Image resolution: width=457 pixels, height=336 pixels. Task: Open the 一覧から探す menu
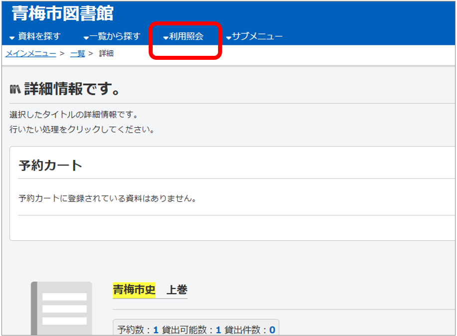coord(115,37)
